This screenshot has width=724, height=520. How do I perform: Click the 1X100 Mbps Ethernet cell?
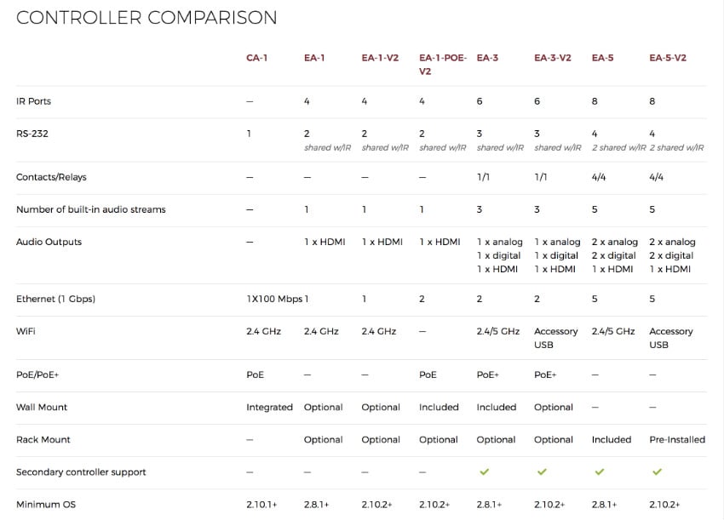pos(273,300)
